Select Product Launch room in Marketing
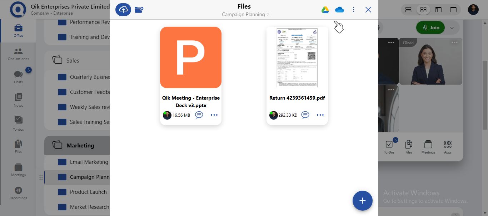This screenshot has height=216, width=488. click(88, 192)
